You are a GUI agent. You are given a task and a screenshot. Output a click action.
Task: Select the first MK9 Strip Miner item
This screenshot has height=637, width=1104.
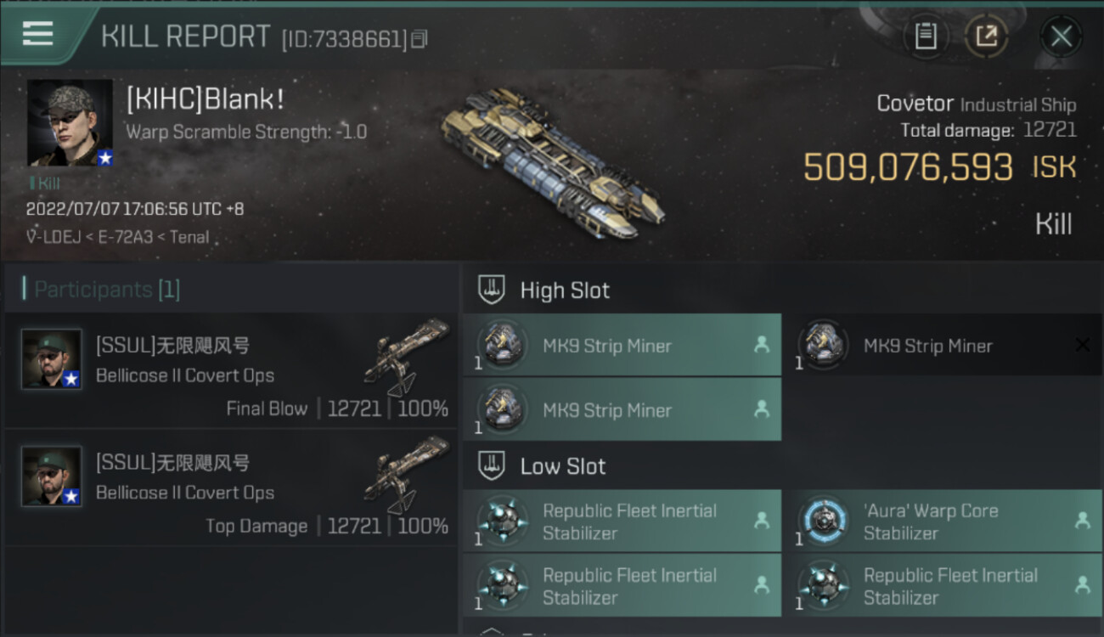[x=622, y=345]
